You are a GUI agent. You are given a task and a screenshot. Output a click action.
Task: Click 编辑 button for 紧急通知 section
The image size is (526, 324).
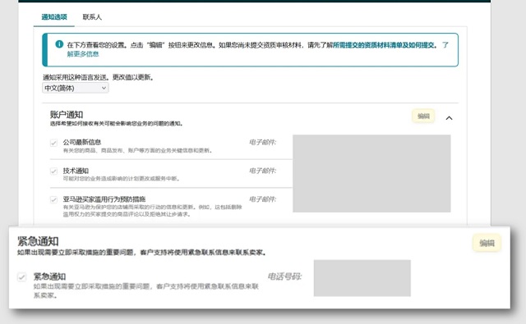(487, 243)
